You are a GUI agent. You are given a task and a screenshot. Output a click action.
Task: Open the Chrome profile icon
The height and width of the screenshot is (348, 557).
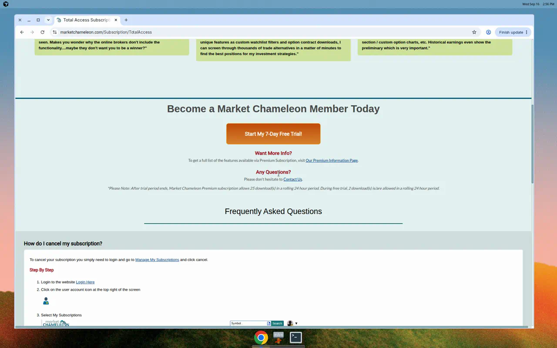tap(489, 32)
